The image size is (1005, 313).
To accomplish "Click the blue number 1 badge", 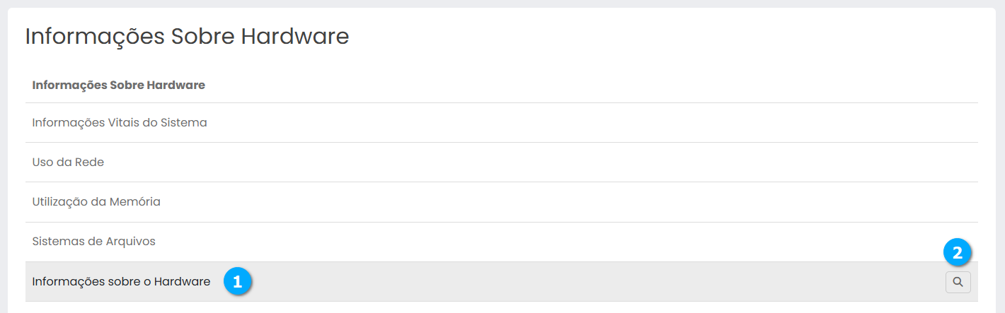I will [x=238, y=281].
